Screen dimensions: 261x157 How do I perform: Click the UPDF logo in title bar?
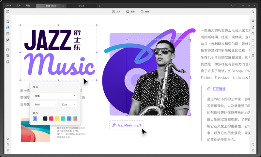click(8, 6)
